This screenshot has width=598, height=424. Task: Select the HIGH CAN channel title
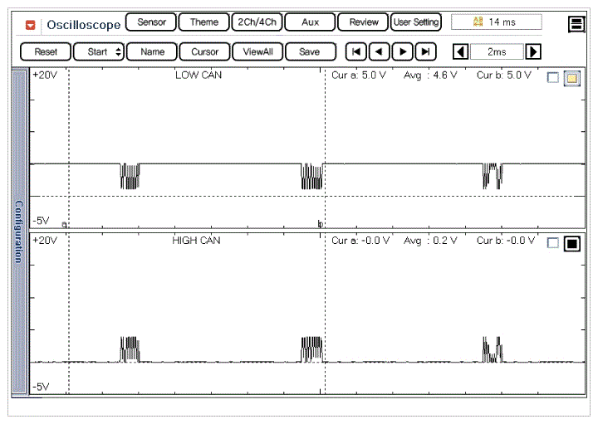tap(196, 241)
